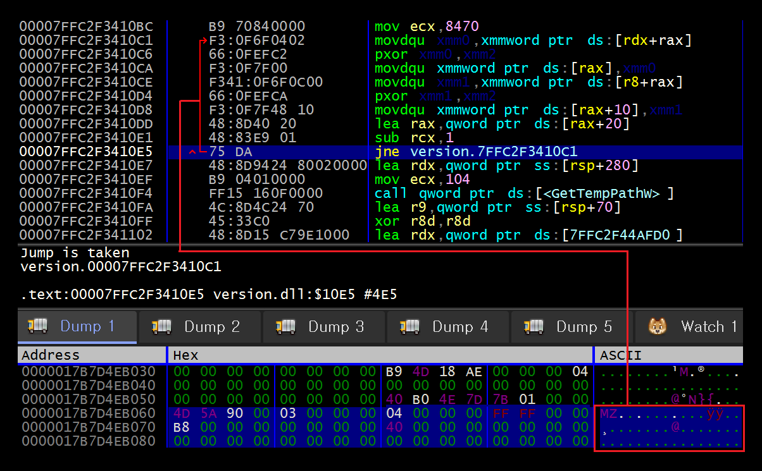Click the memory chip icon on Dump 4 tab
762x471 pixels.
coord(409,326)
